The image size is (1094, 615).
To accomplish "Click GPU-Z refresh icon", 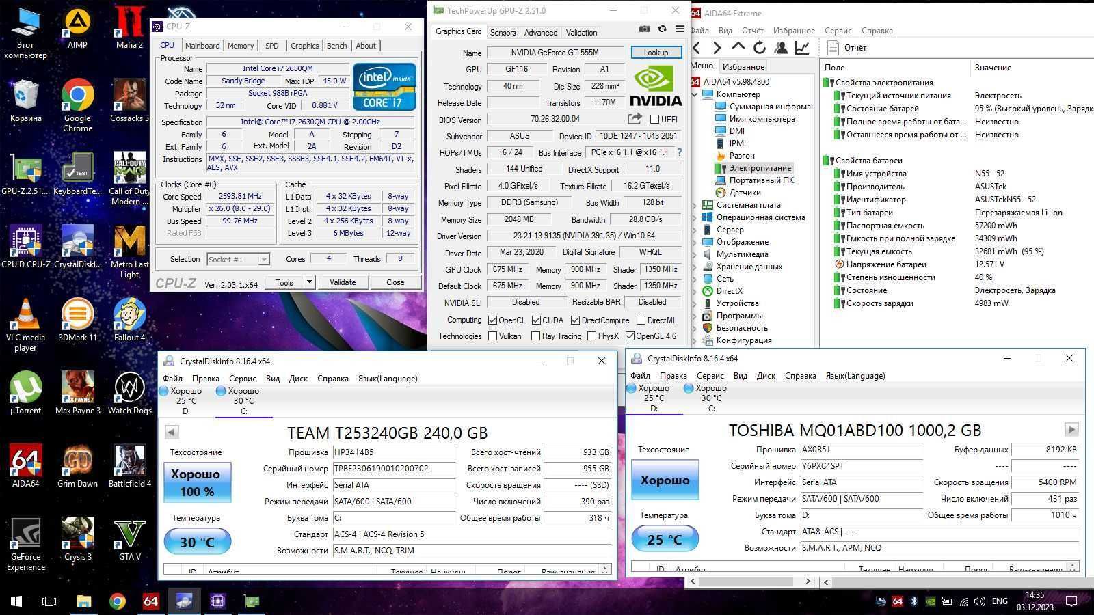I will pos(662,29).
